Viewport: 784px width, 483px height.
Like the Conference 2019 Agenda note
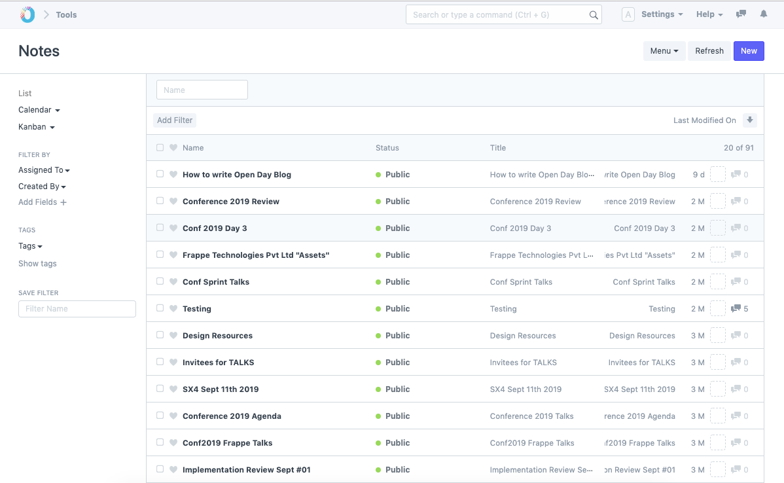click(173, 416)
